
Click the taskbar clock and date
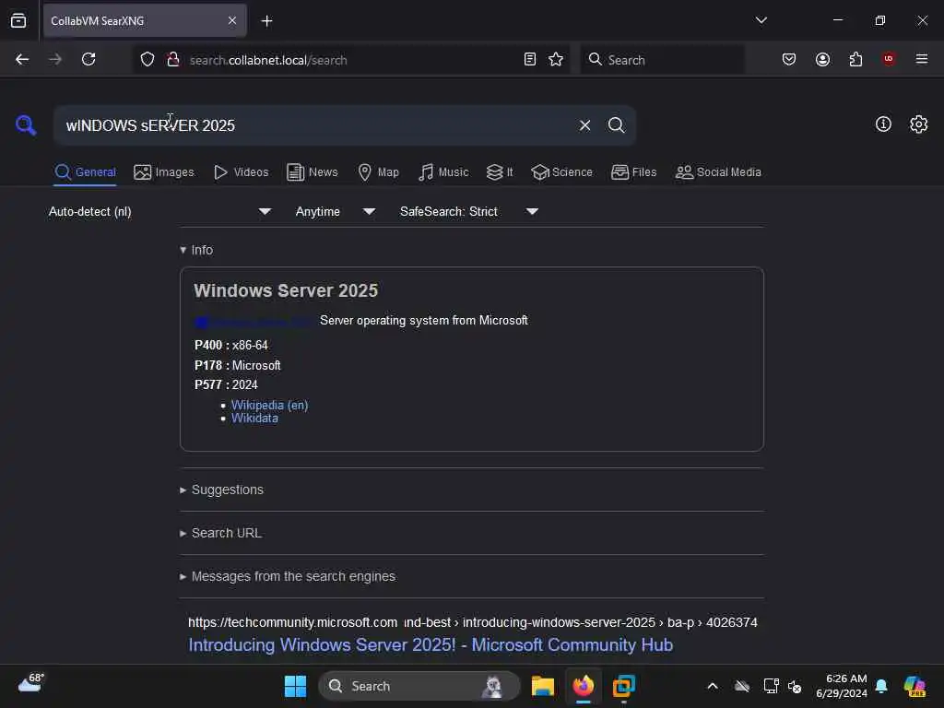842,686
